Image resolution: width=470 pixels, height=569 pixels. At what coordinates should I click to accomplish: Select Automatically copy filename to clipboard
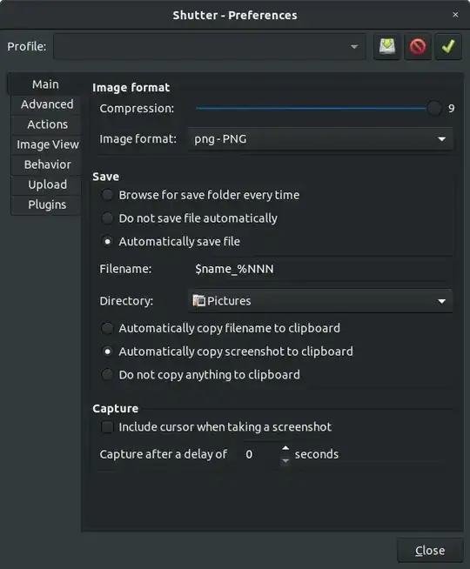pyautogui.click(x=107, y=328)
